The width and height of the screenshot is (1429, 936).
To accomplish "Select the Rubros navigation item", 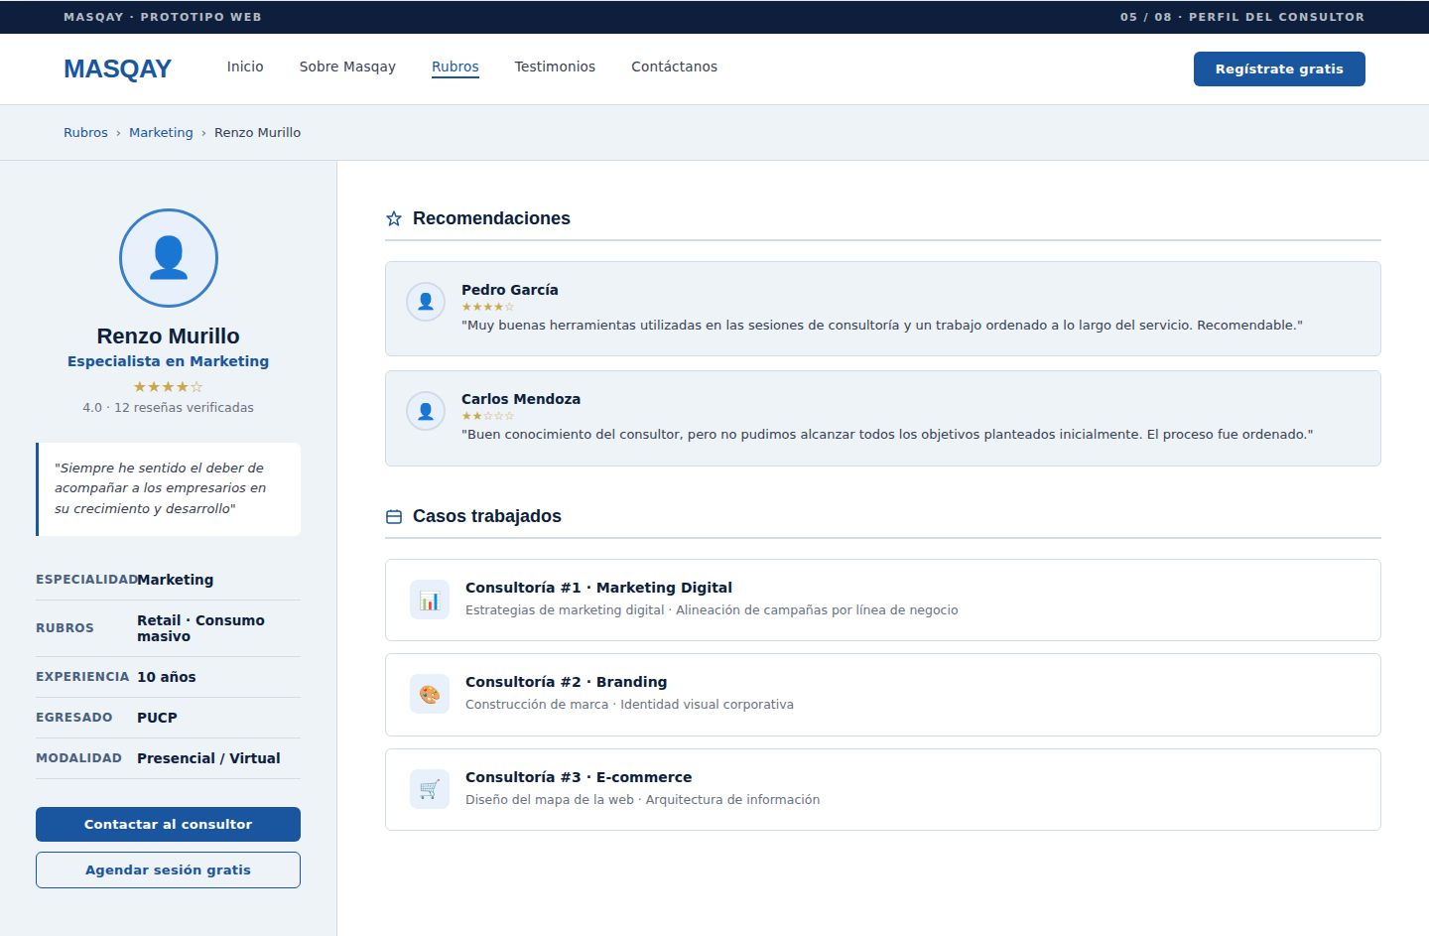I will click(x=455, y=67).
